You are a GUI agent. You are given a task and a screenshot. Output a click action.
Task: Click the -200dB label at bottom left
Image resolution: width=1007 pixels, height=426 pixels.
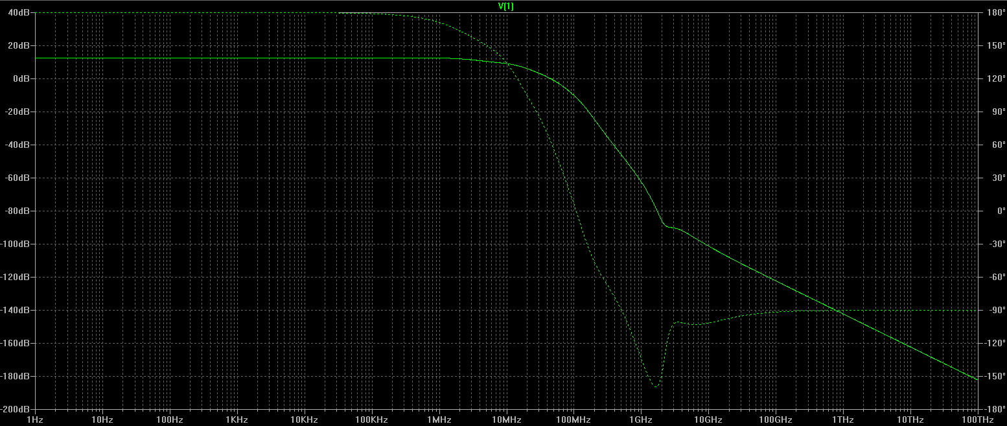coord(16,410)
